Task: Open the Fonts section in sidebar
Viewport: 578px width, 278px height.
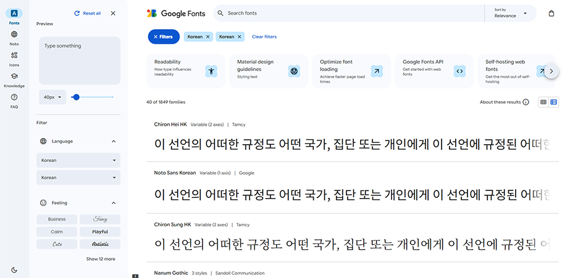Action: [14, 17]
